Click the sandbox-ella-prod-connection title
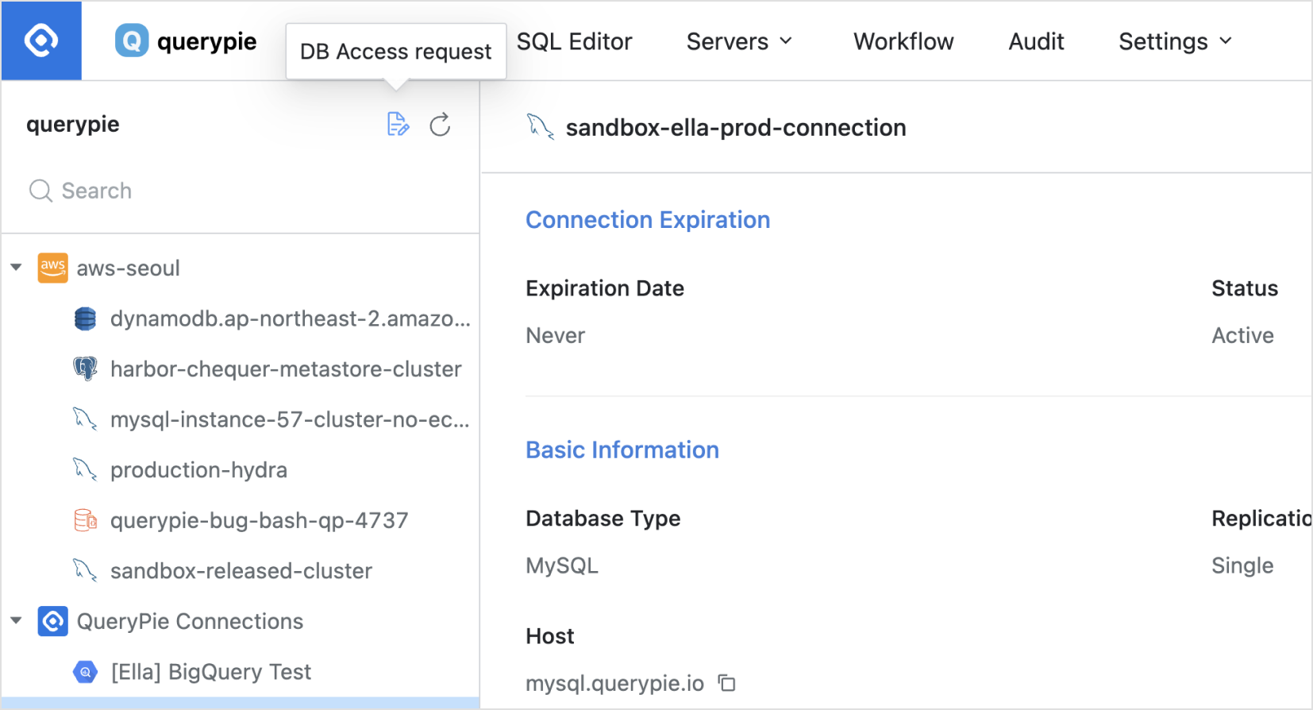This screenshot has width=1313, height=710. [736, 128]
